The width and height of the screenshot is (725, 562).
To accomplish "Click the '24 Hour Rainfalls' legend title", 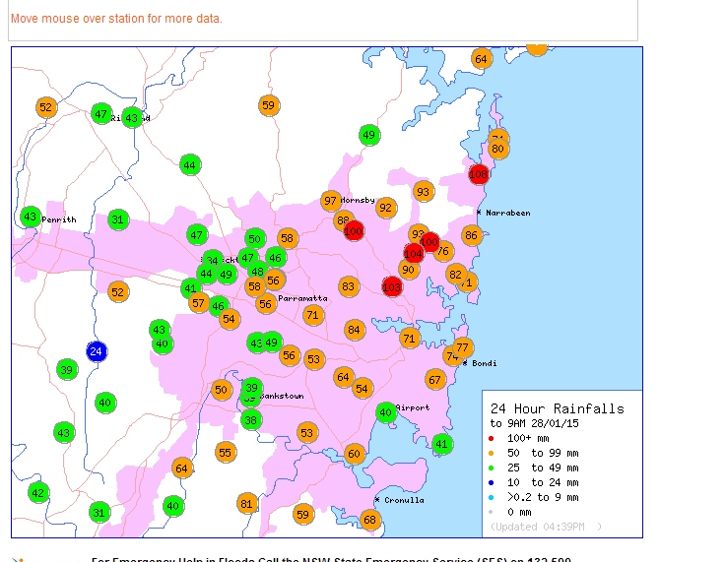I will point(557,408).
